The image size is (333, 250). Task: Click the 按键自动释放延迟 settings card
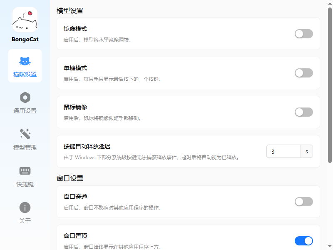(x=187, y=151)
